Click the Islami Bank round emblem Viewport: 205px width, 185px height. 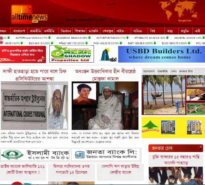[12, 155]
